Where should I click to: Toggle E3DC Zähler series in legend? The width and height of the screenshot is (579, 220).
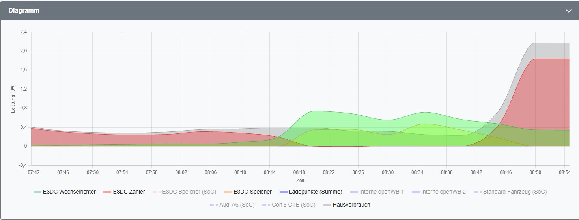pyautogui.click(x=124, y=192)
